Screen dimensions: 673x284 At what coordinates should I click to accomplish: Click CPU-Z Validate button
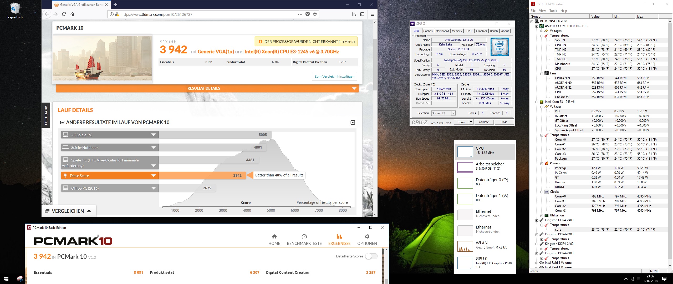point(483,122)
